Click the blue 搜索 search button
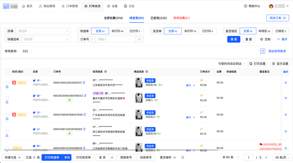 pyautogui.click(x=234, y=39)
